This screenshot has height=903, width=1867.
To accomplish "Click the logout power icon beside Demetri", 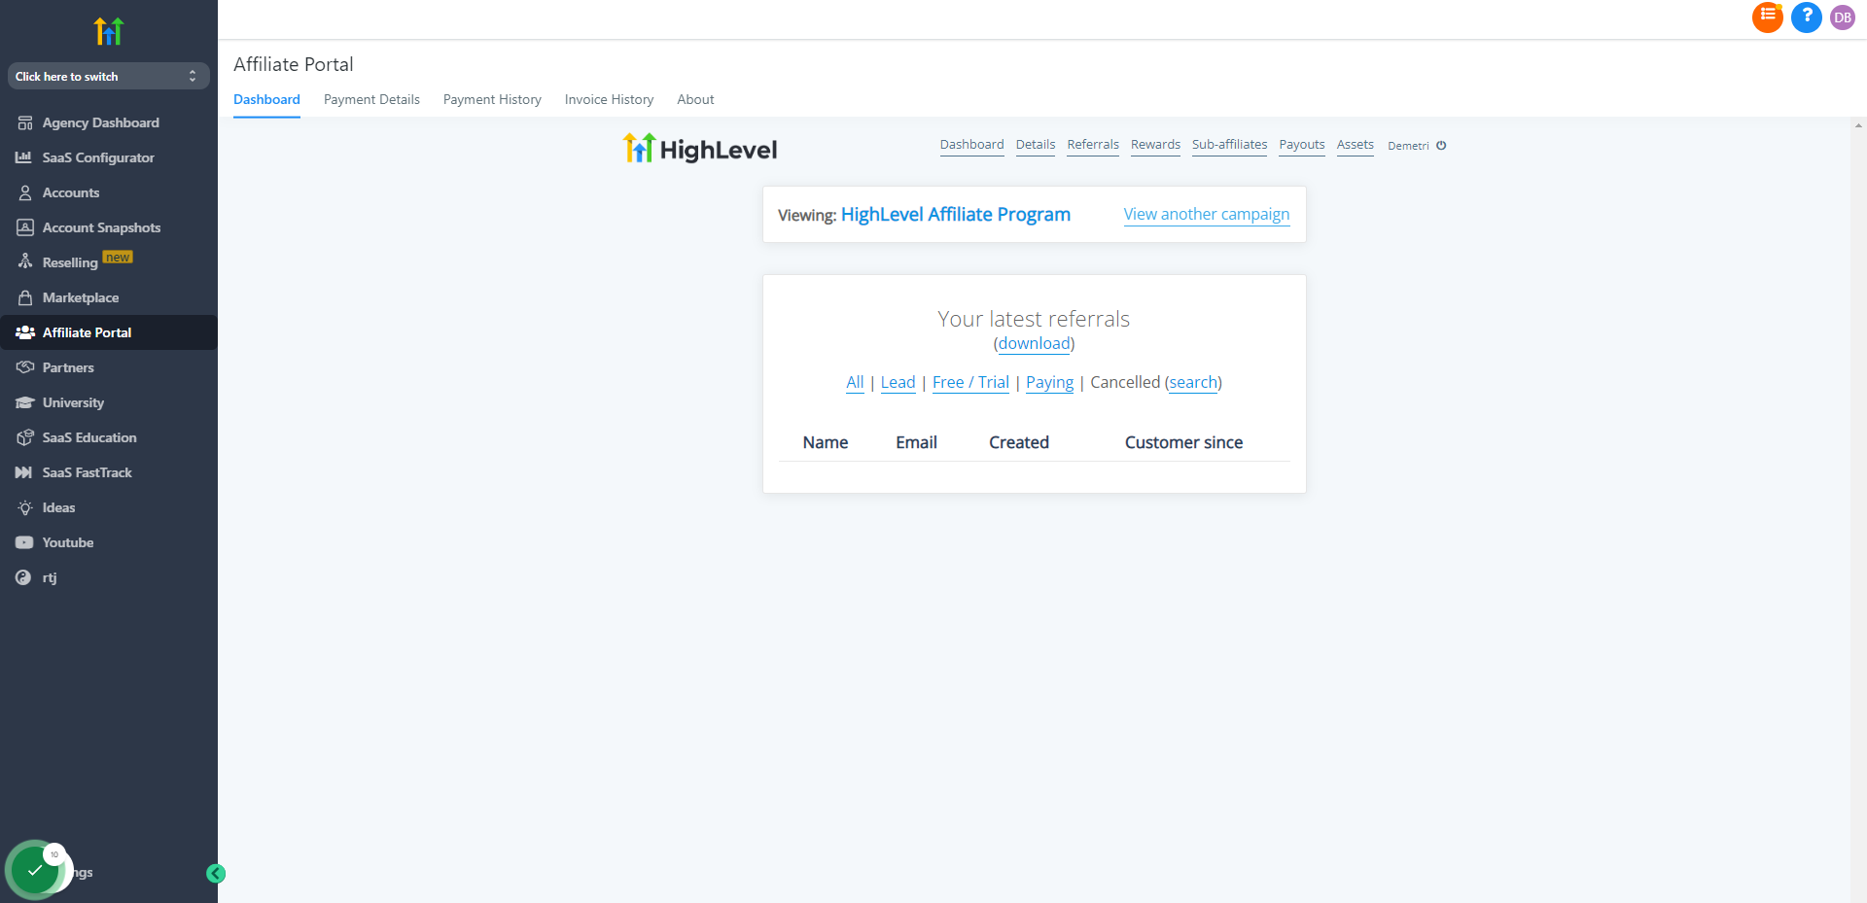I will (1441, 146).
